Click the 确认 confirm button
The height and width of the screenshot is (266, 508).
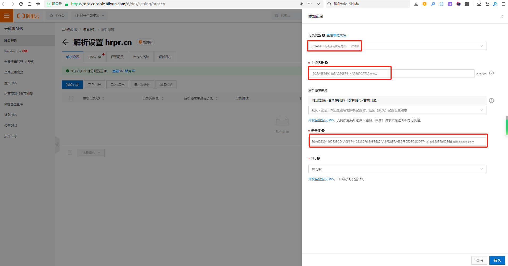point(497,260)
